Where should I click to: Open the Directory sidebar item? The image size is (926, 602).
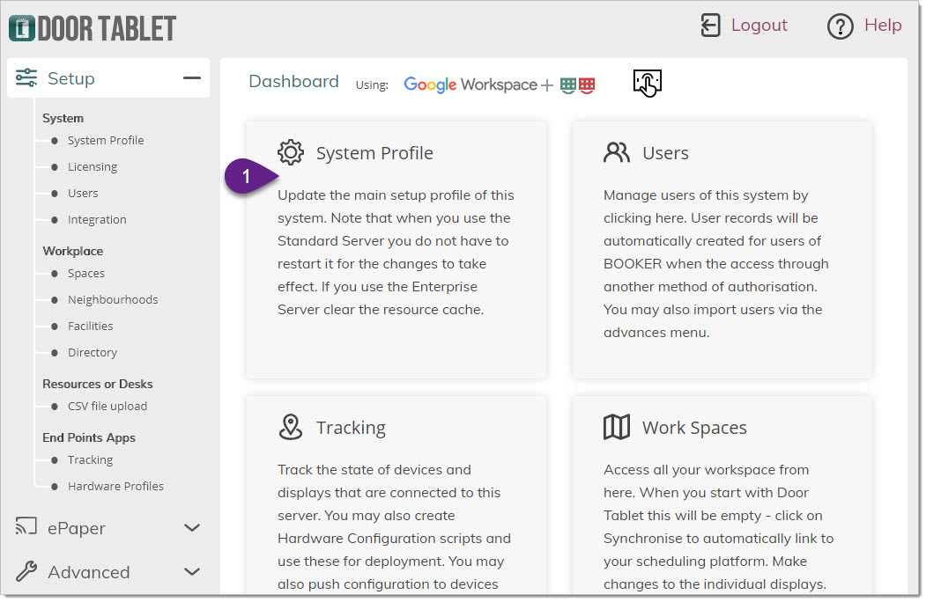pyautogui.click(x=92, y=352)
